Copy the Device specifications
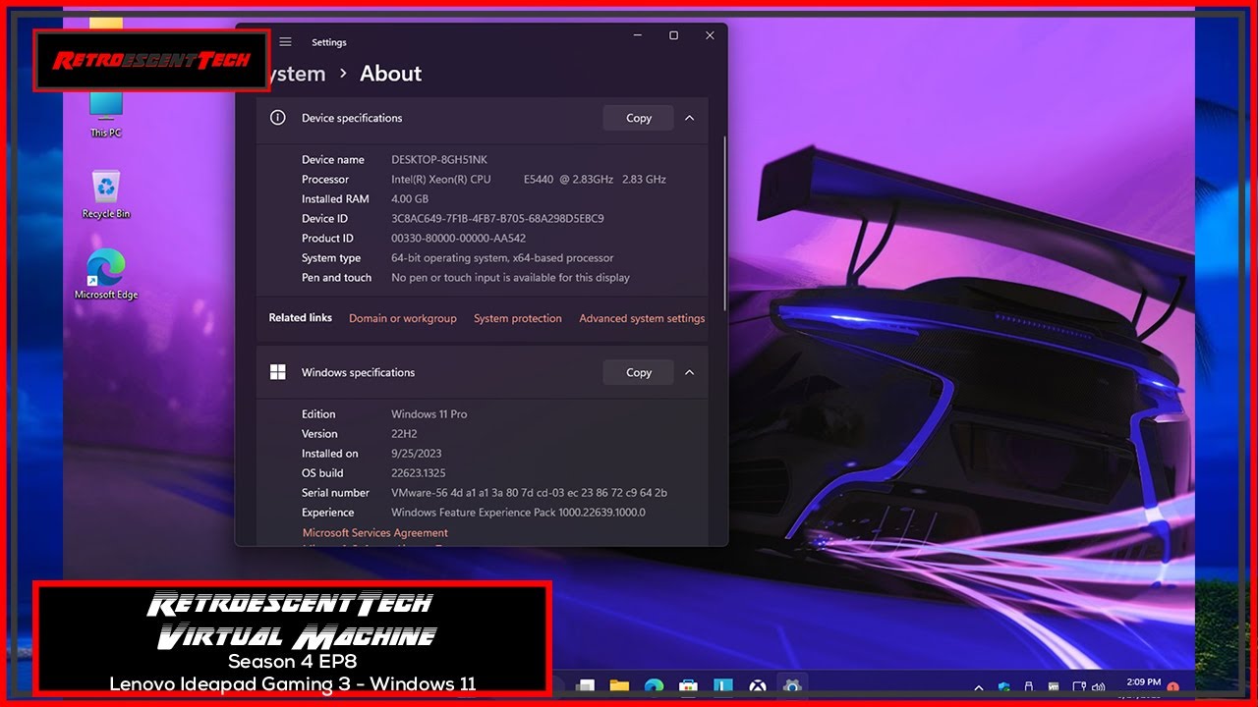This screenshot has width=1258, height=707. coord(639,118)
